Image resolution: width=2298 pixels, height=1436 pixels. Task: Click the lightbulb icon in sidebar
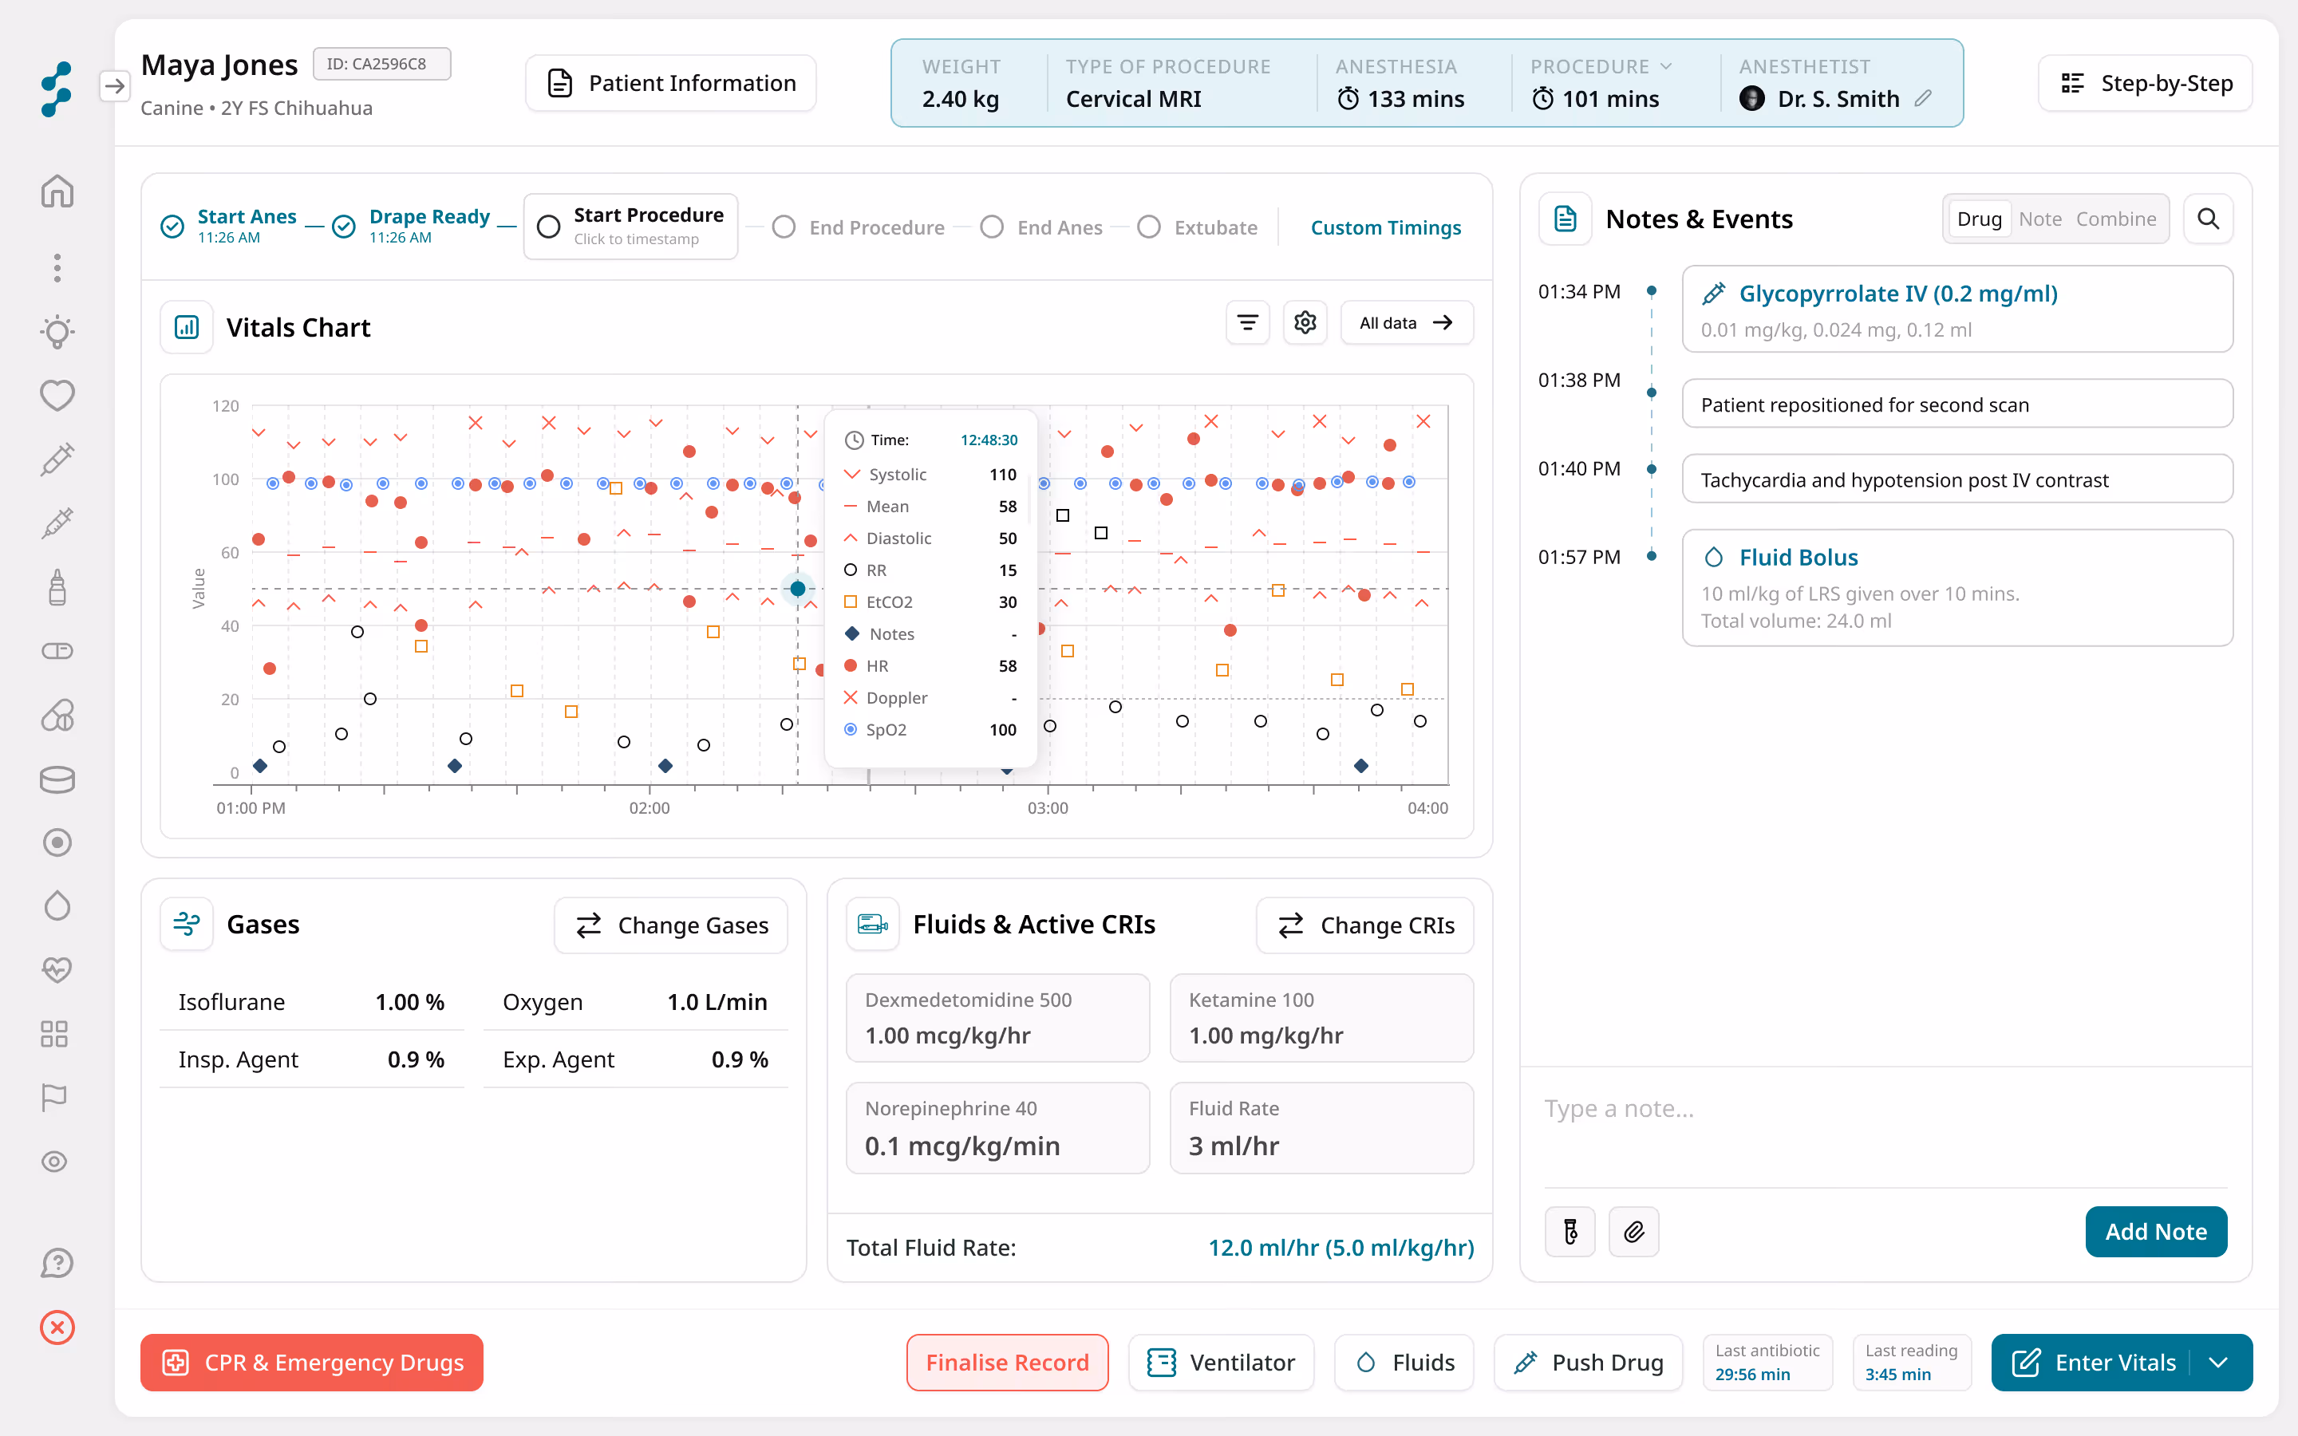[57, 331]
